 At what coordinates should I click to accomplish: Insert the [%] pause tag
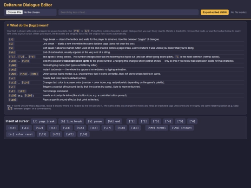(95, 121)
